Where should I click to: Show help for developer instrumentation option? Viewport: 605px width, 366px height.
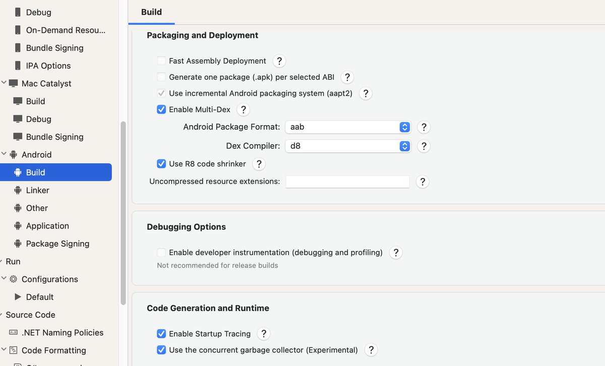(396, 253)
